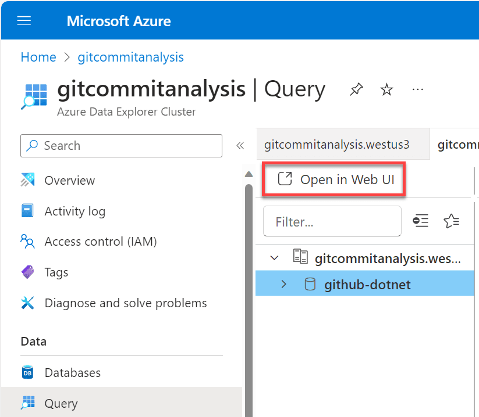The image size is (479, 417).
Task: Click the Open in Web UI button
Action: coord(333,179)
